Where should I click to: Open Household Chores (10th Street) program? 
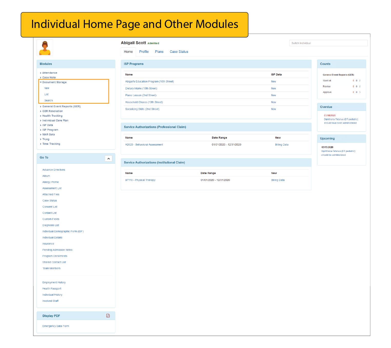(144, 102)
